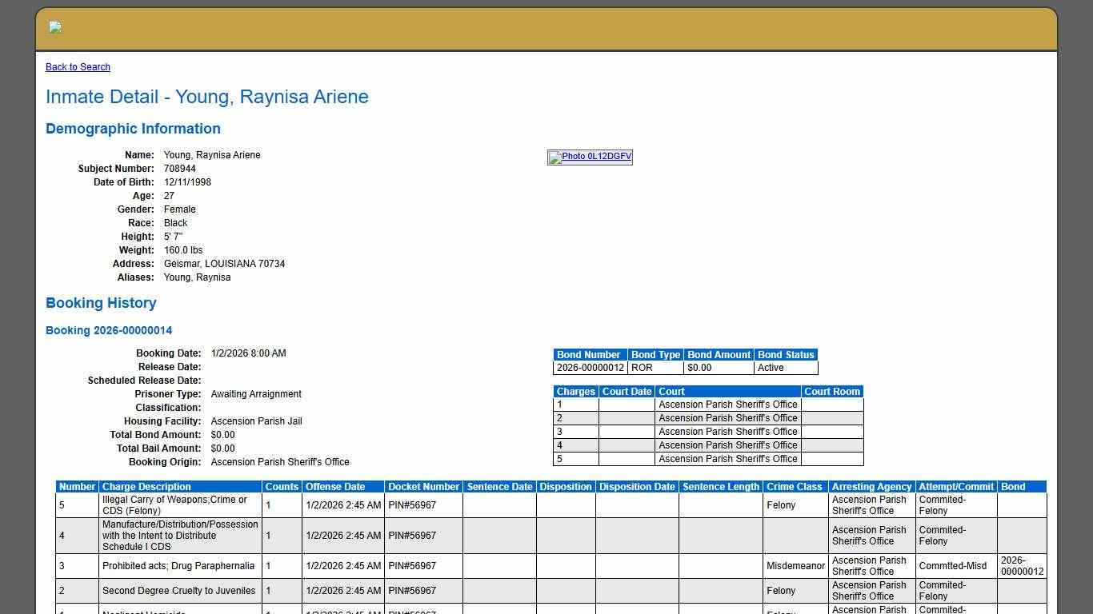Click the Bond Number column header
Viewport: 1093px width, 614px height.
pos(589,355)
